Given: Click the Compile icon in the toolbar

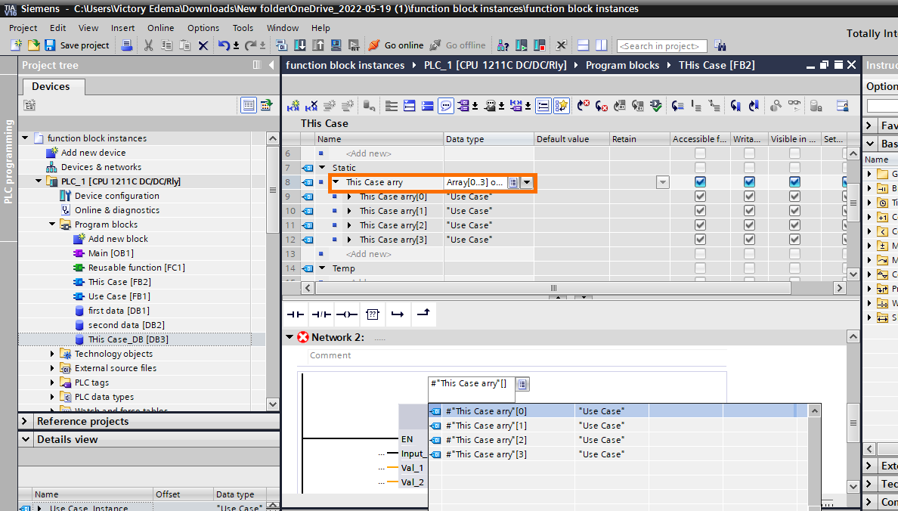Looking at the screenshot, I should (280, 45).
